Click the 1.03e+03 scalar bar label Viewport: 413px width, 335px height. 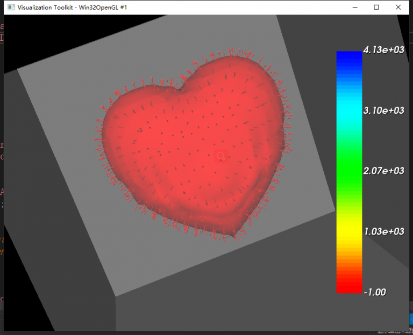pos(383,231)
